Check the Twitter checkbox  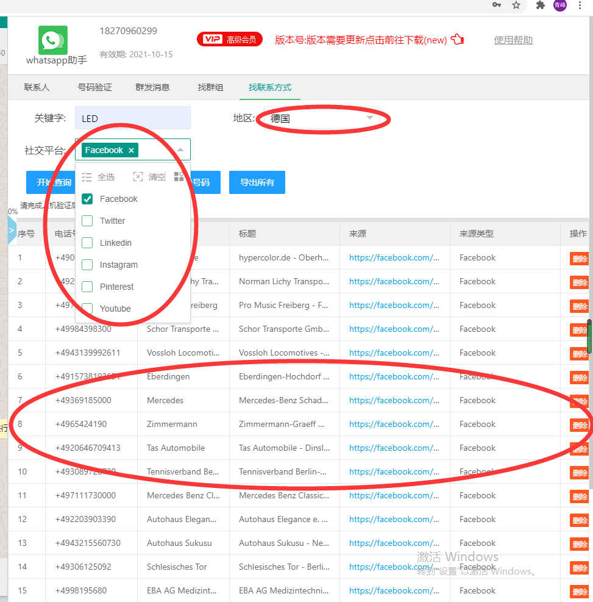[87, 221]
